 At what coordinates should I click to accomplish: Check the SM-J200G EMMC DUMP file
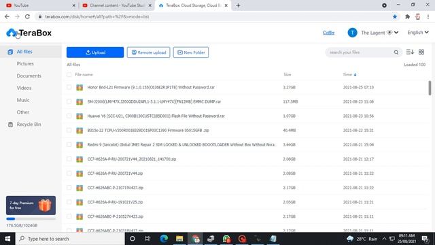(69, 101)
